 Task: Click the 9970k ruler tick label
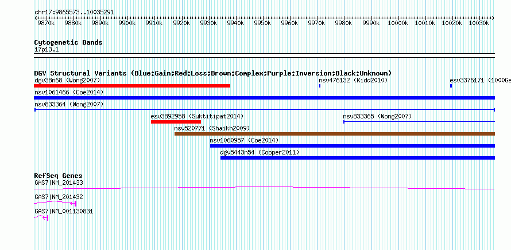coord(317,23)
